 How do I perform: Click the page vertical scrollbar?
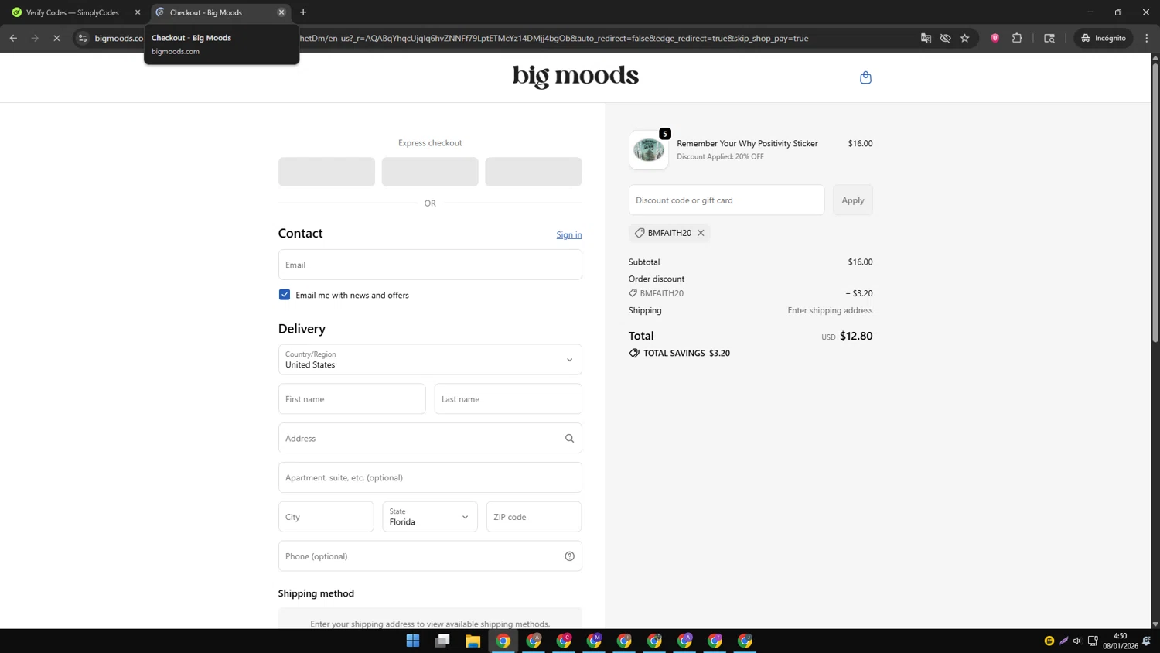[x=1155, y=201]
